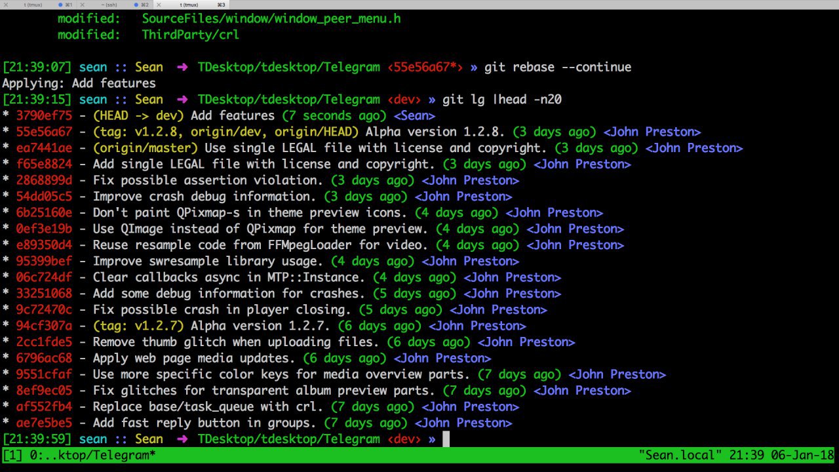The width and height of the screenshot is (839, 472).
Task: Click the command 'git rebase --continue'
Action: [x=558, y=67]
